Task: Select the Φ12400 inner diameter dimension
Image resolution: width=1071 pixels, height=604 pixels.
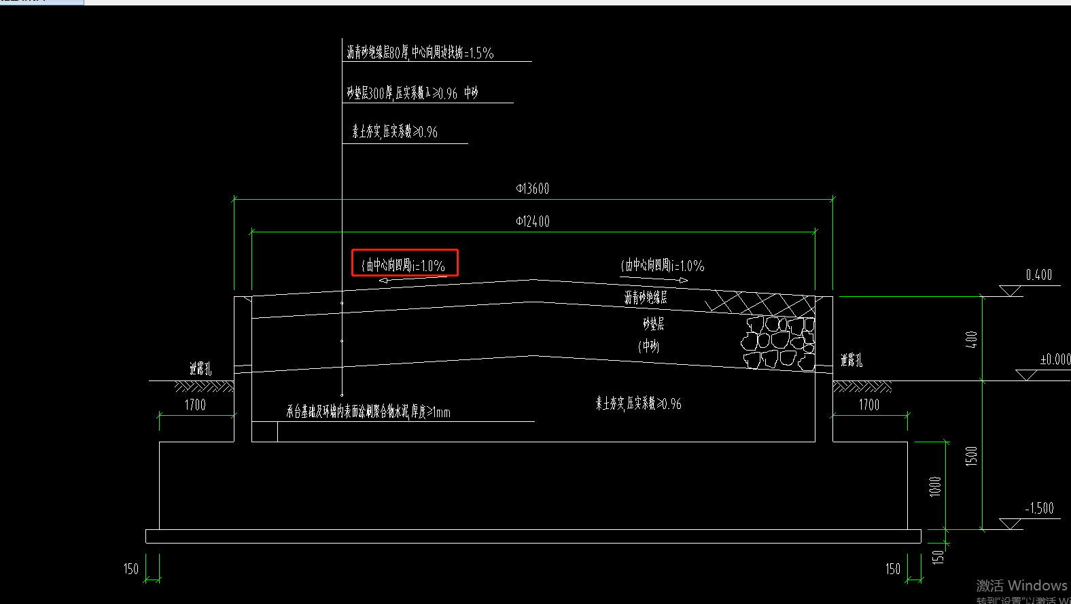Action: tap(532, 221)
